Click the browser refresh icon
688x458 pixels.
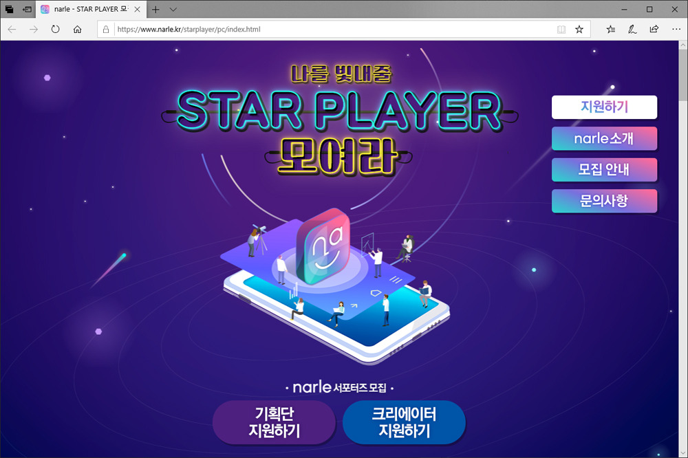[55, 30]
